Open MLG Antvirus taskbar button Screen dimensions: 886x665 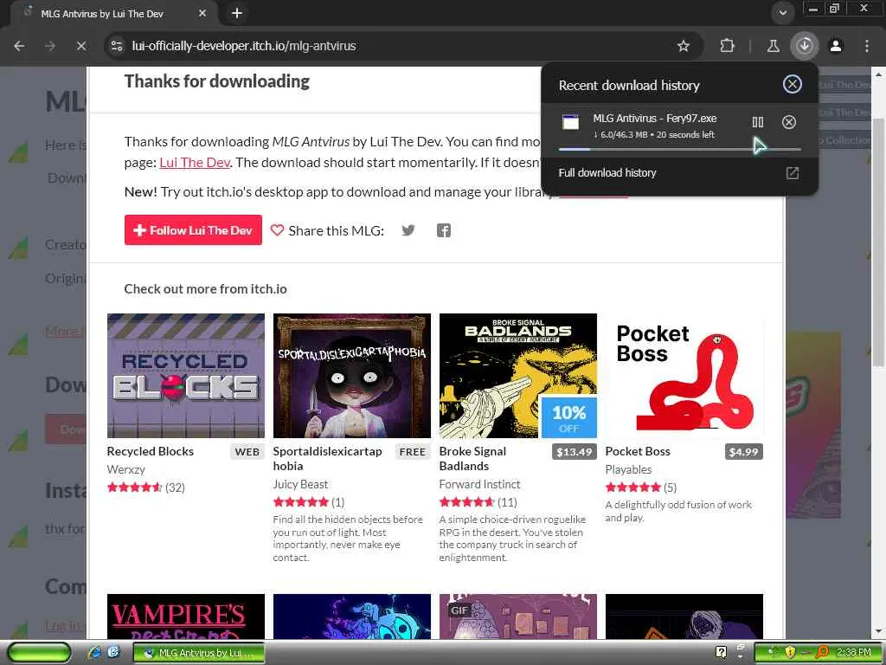199,653
